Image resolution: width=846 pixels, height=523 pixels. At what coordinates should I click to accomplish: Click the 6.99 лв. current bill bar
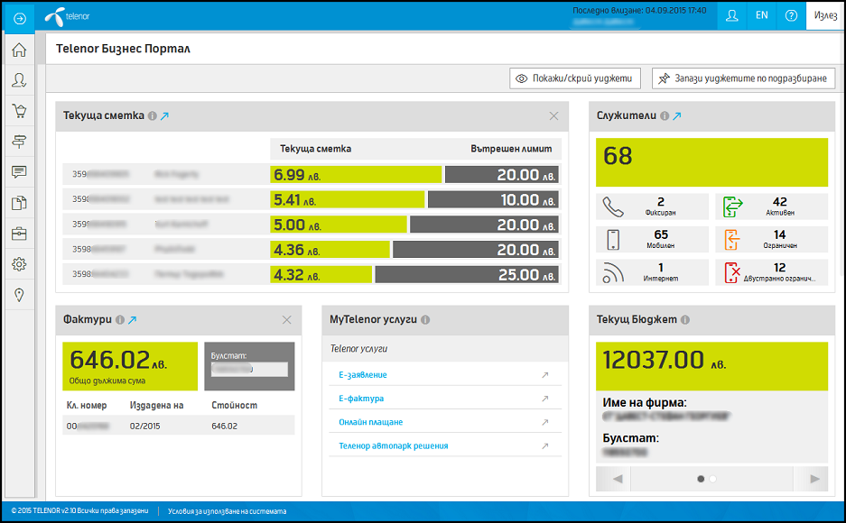(x=356, y=175)
